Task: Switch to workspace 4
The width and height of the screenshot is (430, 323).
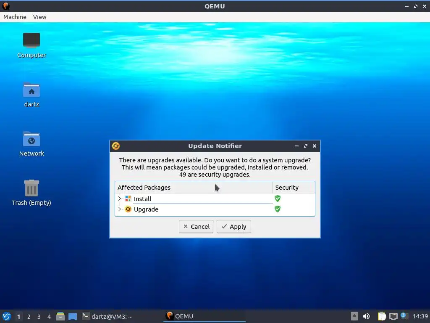Action: [49, 317]
